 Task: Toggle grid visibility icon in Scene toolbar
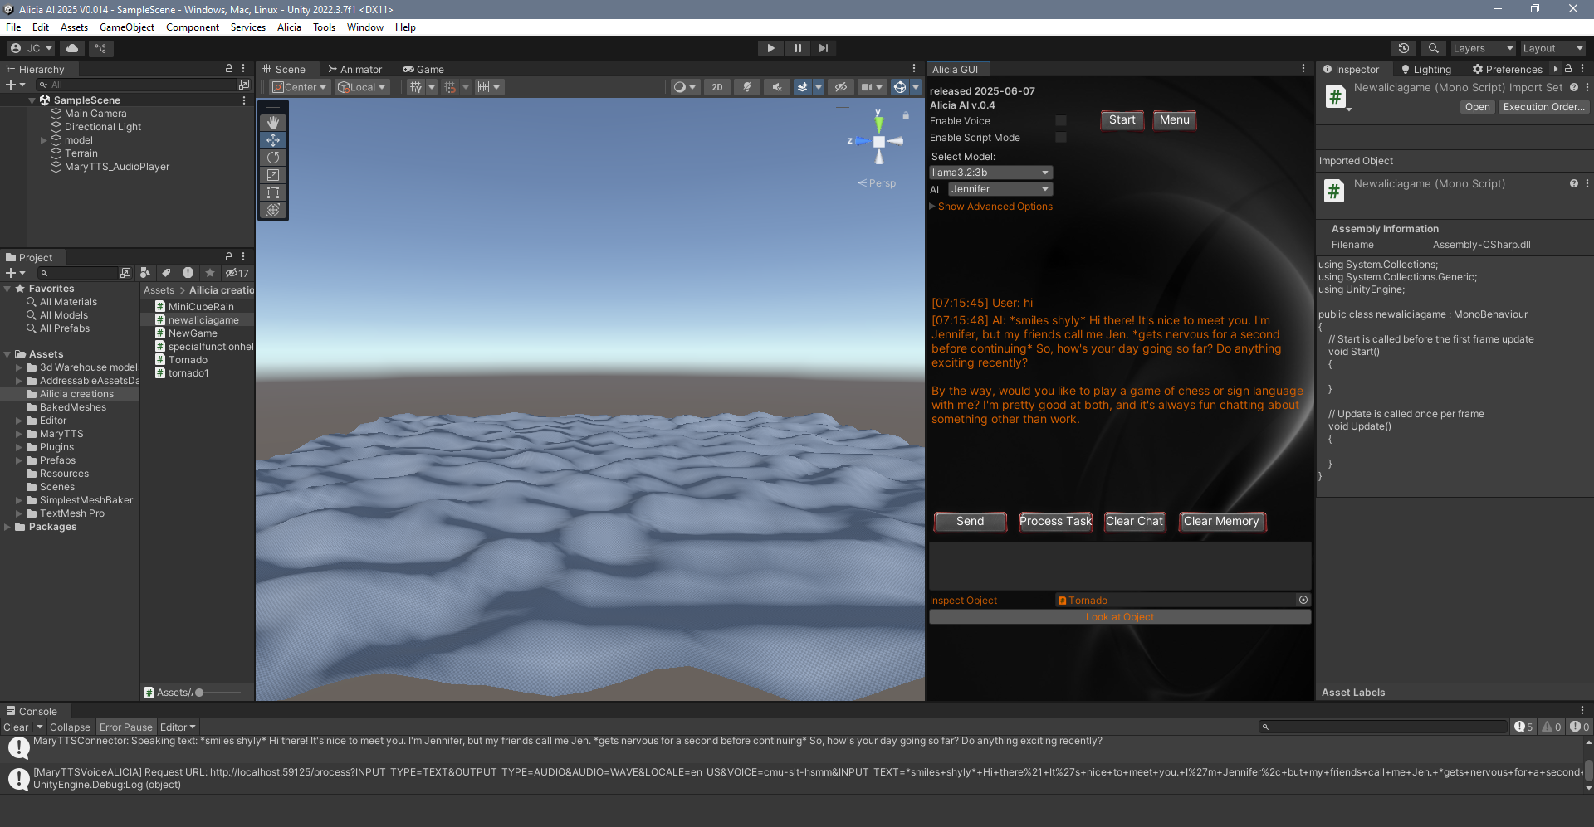point(416,87)
